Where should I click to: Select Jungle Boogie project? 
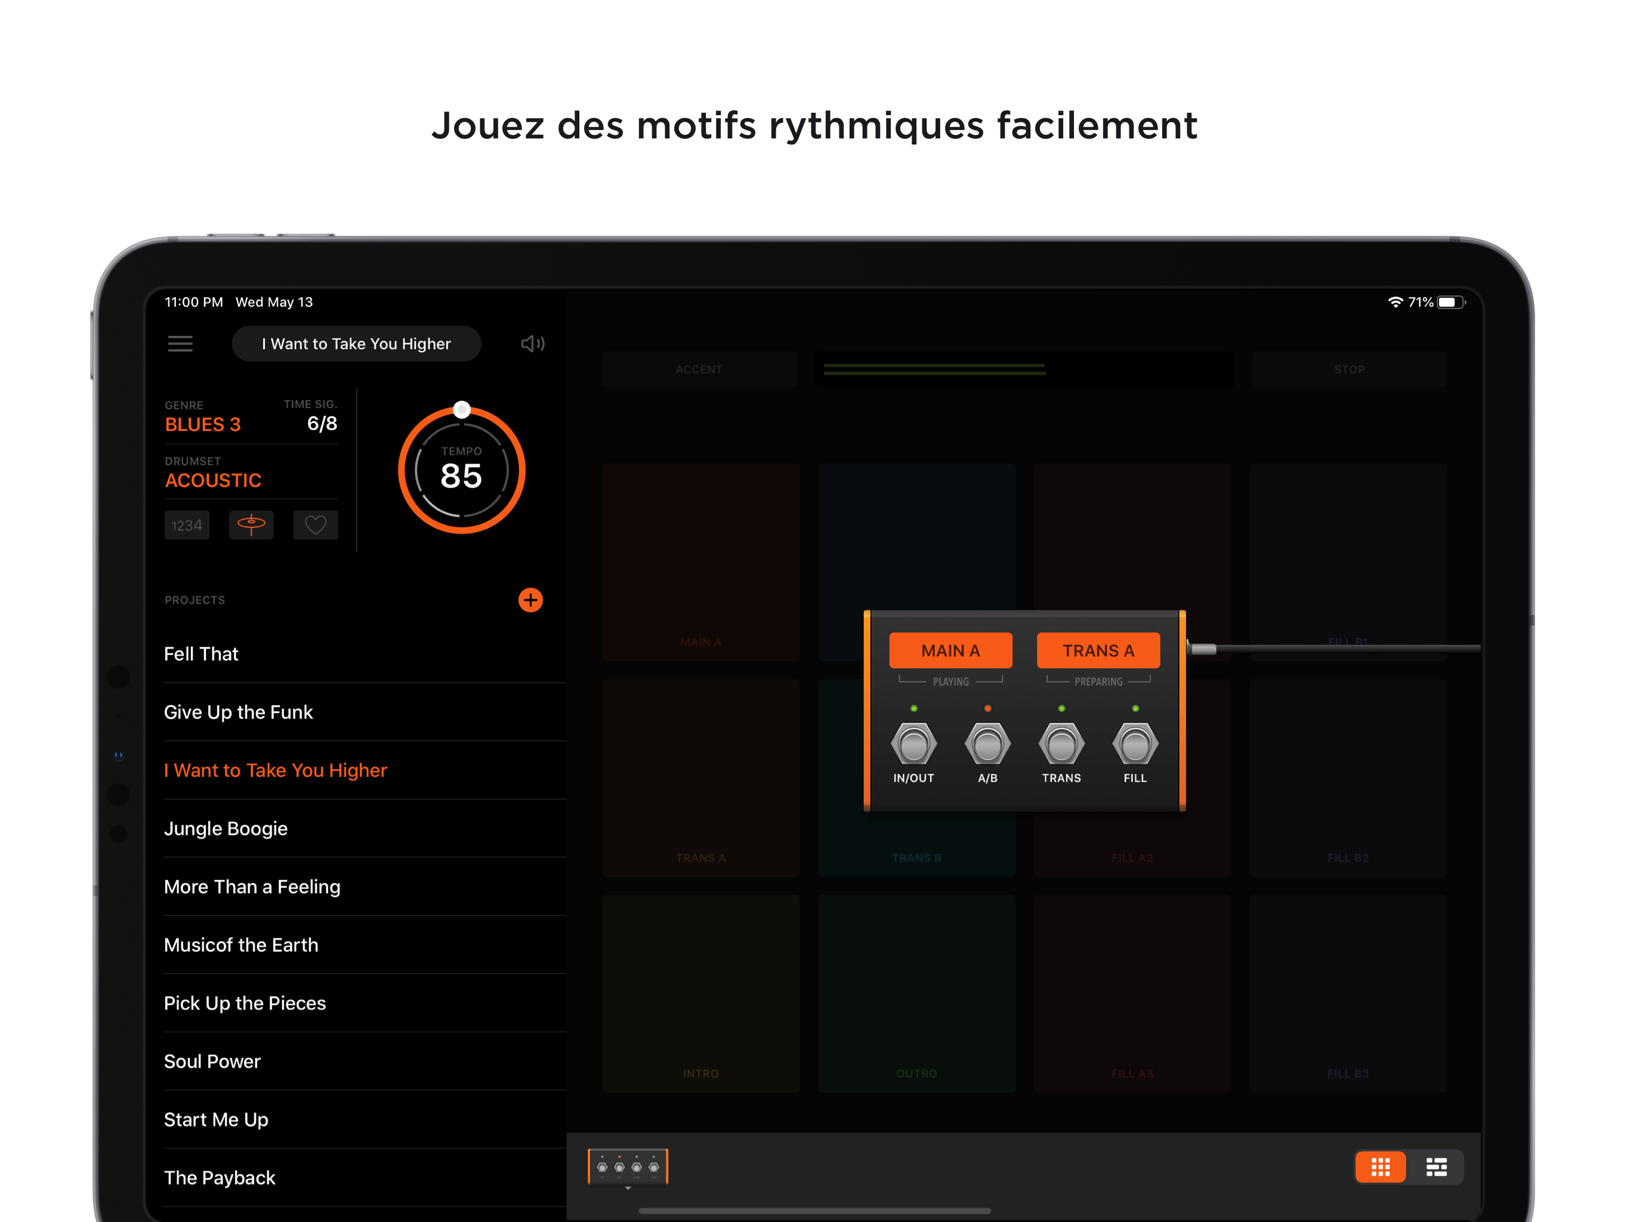pos(226,828)
